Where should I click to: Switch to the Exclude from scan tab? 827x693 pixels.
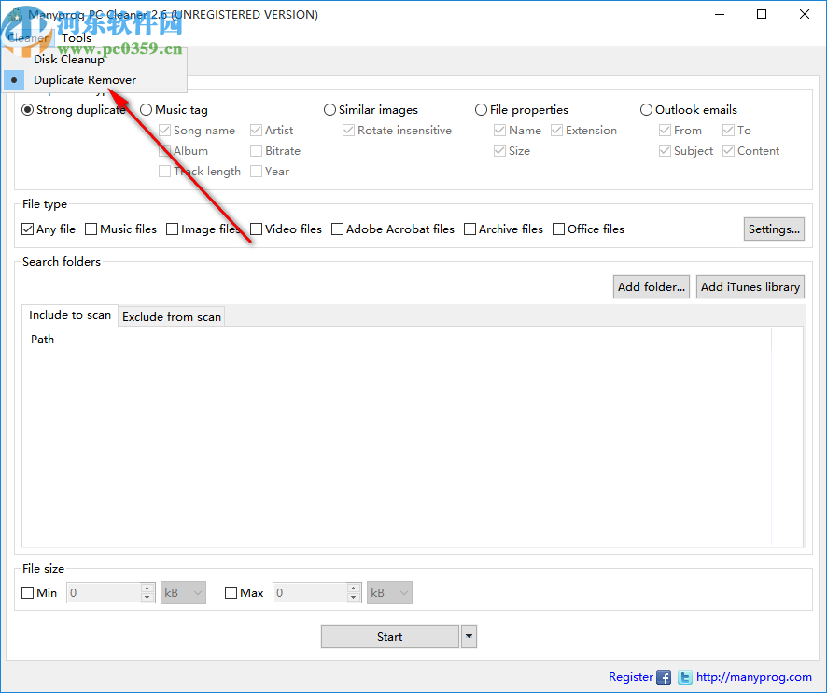pyautogui.click(x=171, y=316)
